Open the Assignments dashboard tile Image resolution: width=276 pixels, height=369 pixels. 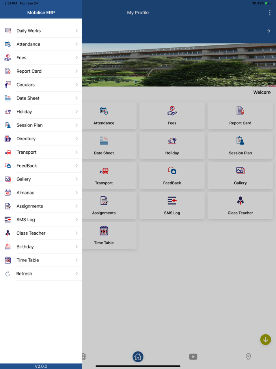point(109,205)
